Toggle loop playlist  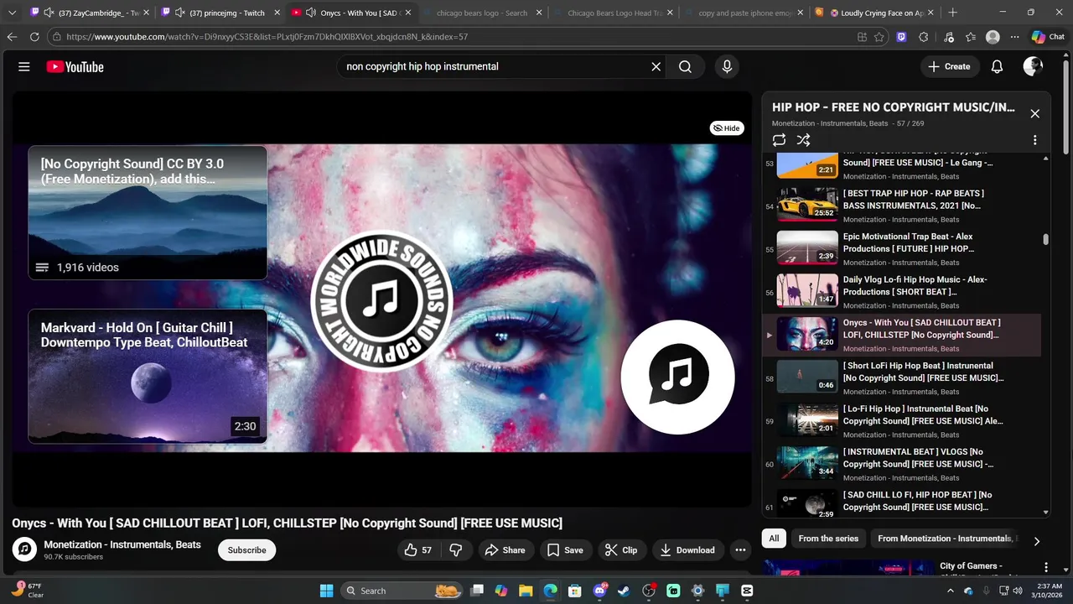tap(779, 140)
